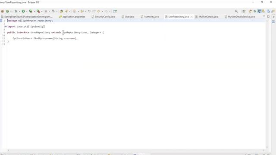Switch to the application.properties tab
The height and width of the screenshot is (155, 276).
[72, 17]
